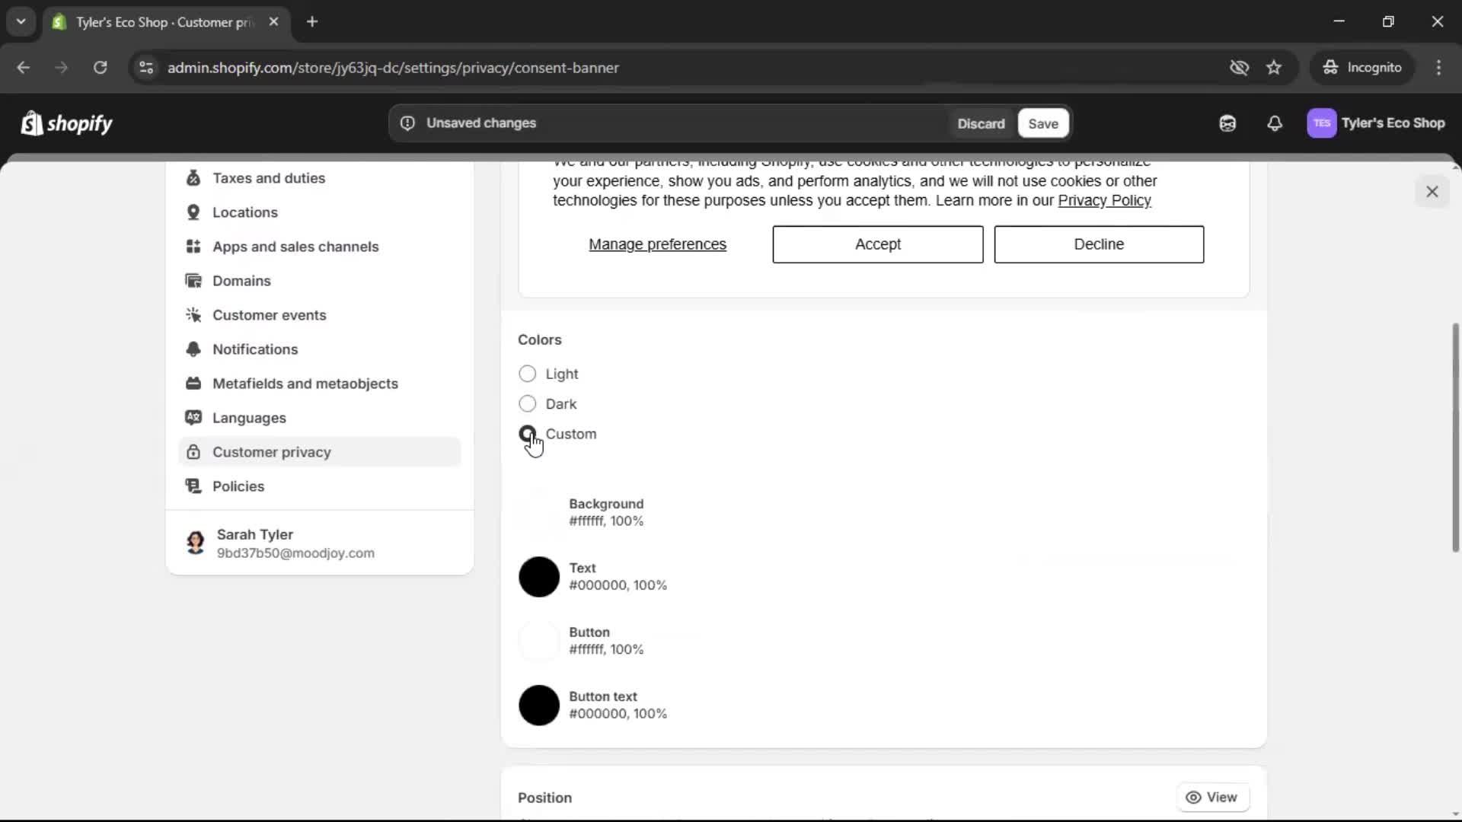Open the Policies settings page
The height and width of the screenshot is (822, 1462).
pyautogui.click(x=238, y=486)
